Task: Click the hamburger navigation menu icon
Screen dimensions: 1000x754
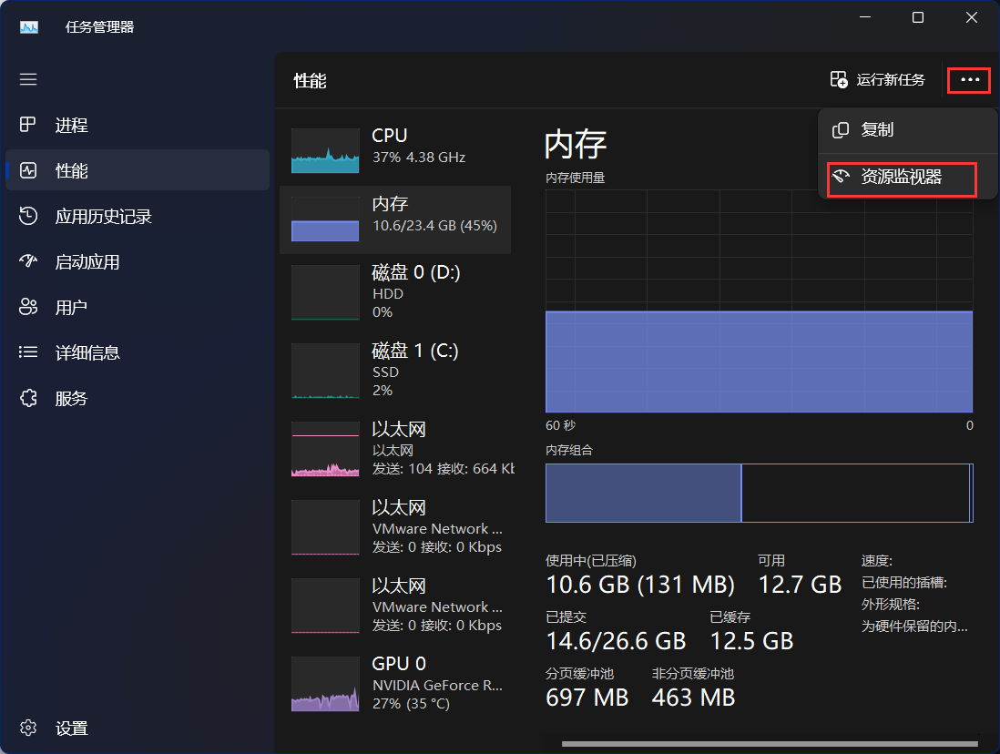Action: tap(28, 79)
